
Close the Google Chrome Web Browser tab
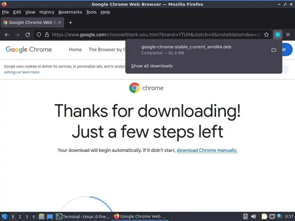tap(60, 22)
